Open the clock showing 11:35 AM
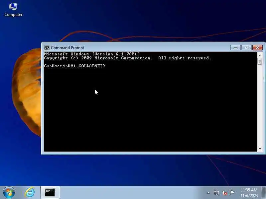 [x=249, y=193]
